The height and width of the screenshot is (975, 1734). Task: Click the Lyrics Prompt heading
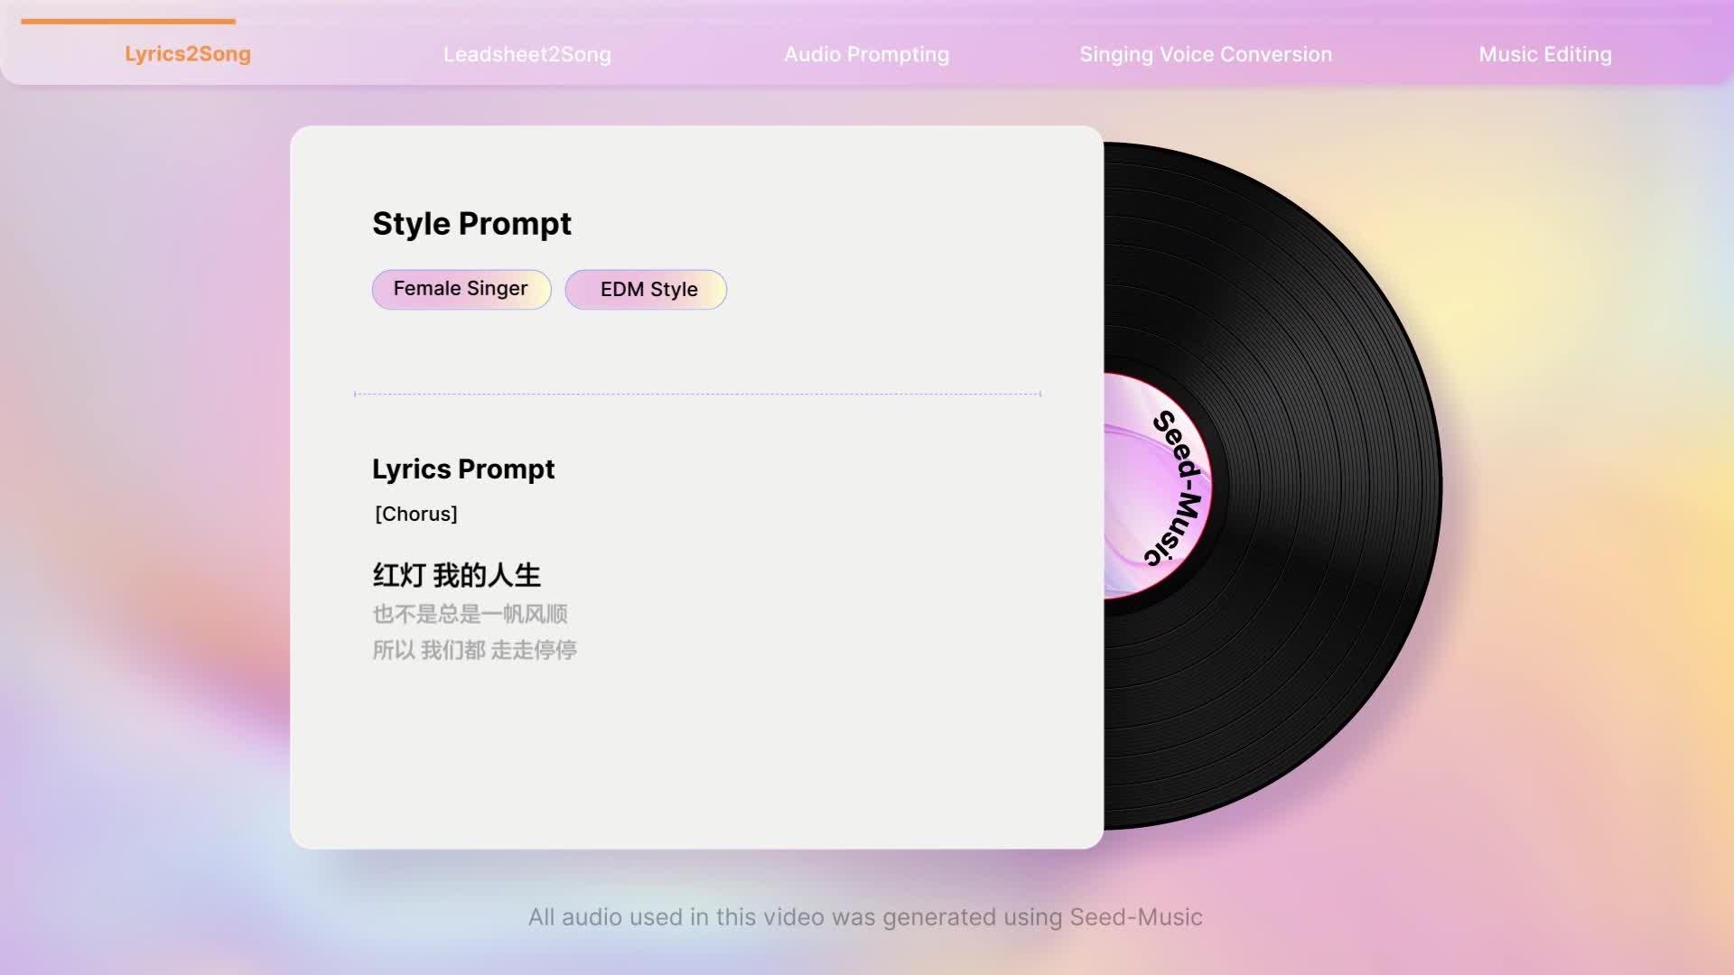(x=463, y=469)
